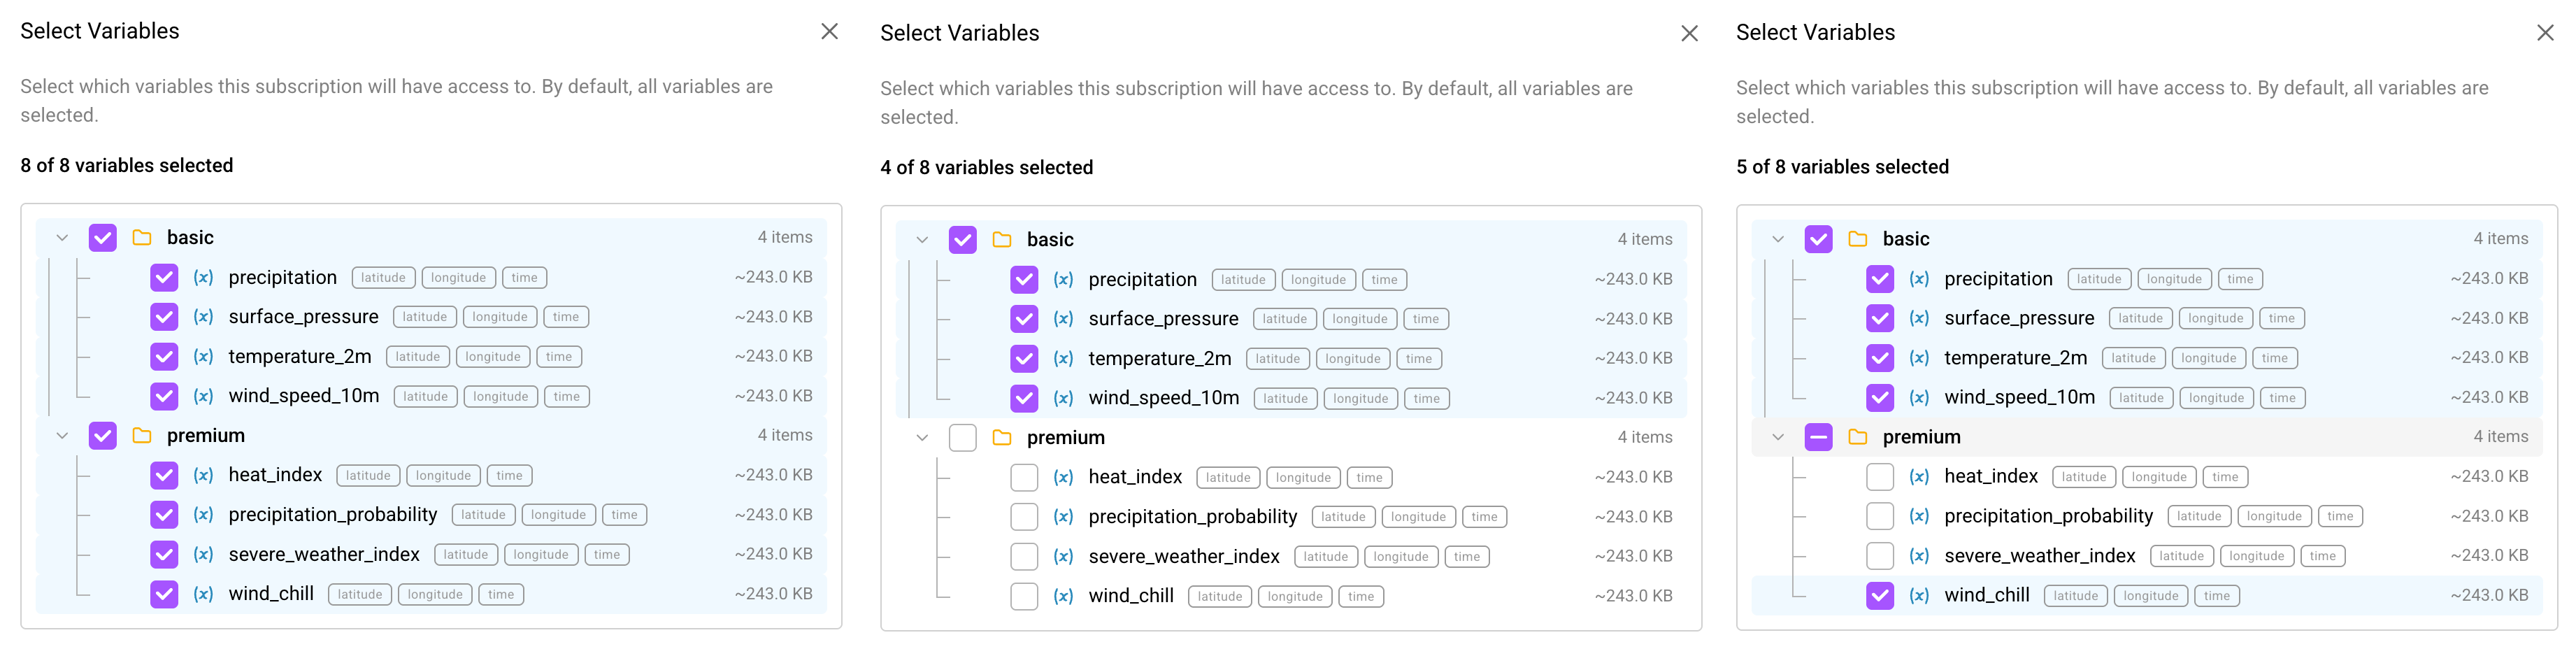
Task: Click the (x) icon next to wind_speed_10m
Action: point(203,396)
